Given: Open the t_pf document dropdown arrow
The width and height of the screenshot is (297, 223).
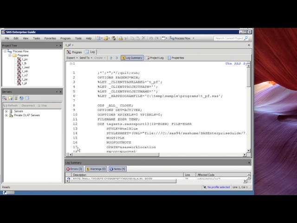Looking at the screenshot, I should [73, 45].
